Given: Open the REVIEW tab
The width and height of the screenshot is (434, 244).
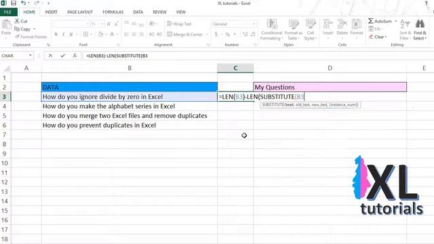Looking at the screenshot, I should pyautogui.click(x=159, y=12).
